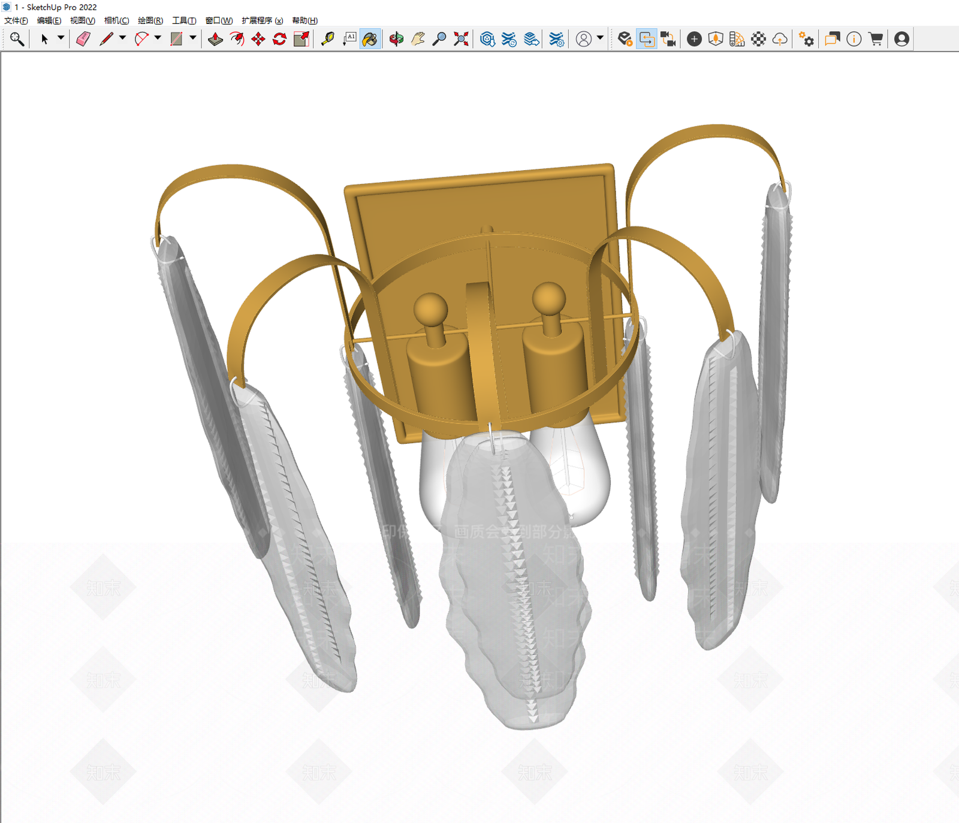Image resolution: width=959 pixels, height=823 pixels.
Task: Click the Zoom Extents tool
Action: 461,39
